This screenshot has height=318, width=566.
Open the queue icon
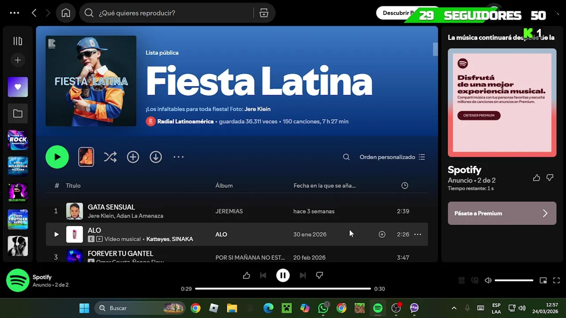(x=461, y=280)
